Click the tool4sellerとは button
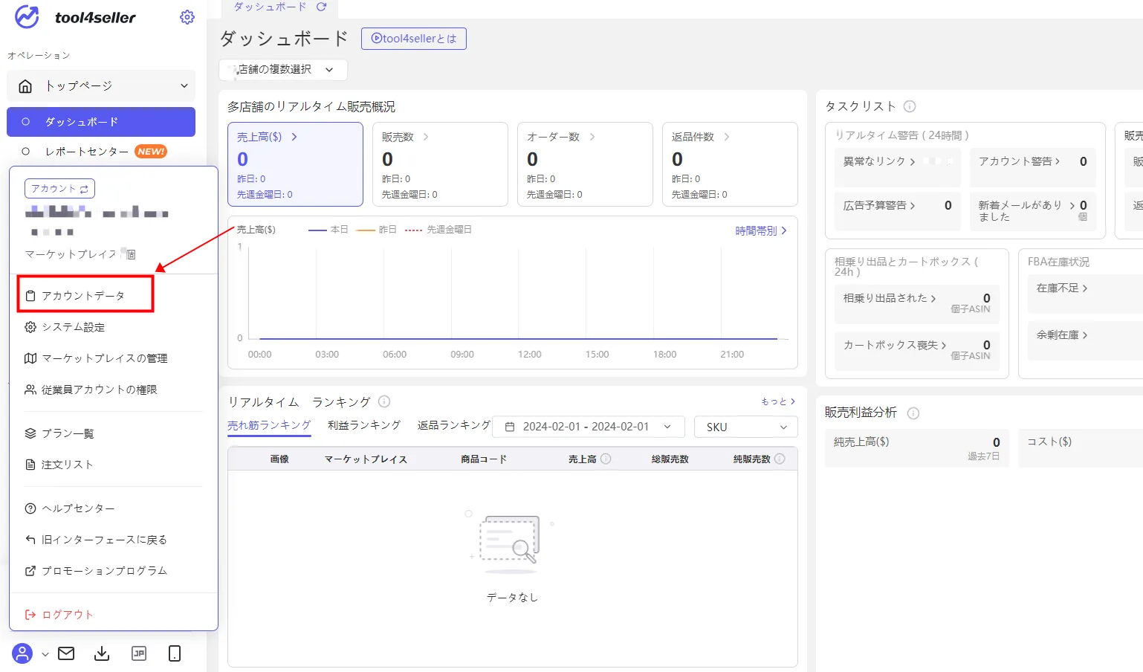 coord(414,39)
